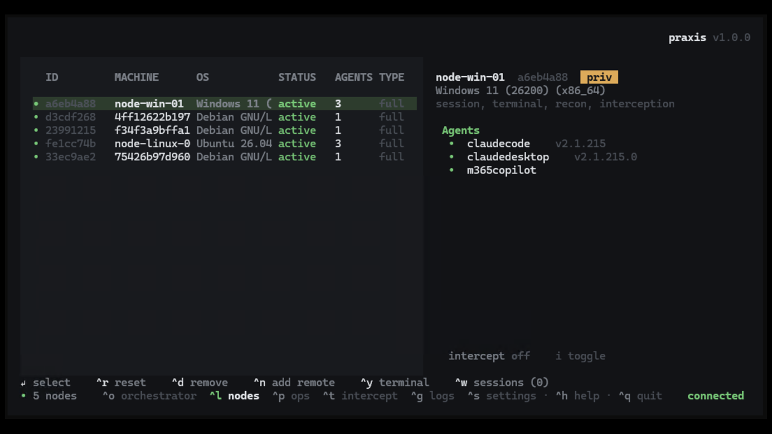Viewport: 772px width, 434px height.
Task: Click the green status dot beside fe1cc74b
Action: pos(36,143)
